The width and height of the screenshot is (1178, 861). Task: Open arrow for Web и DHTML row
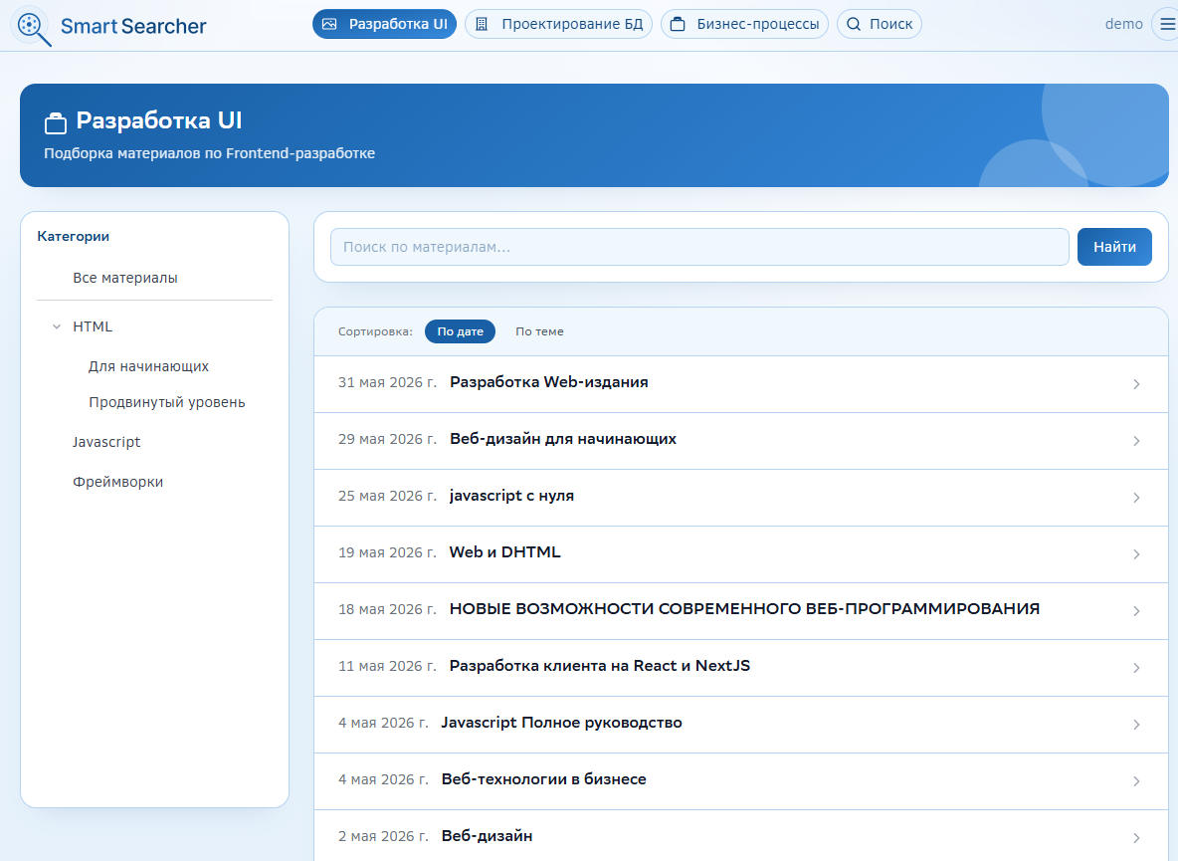pyautogui.click(x=1136, y=554)
